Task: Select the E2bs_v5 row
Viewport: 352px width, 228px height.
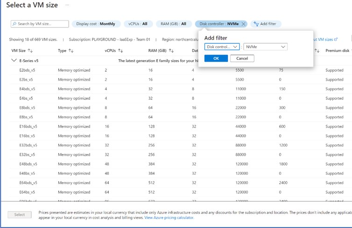Action: click(x=181, y=80)
